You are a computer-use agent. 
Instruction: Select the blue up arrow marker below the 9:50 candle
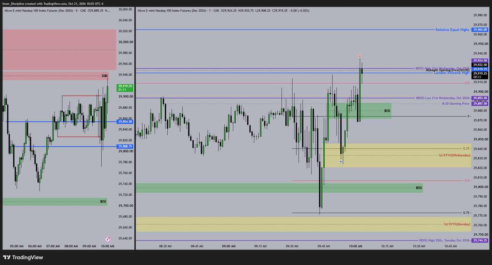point(341,162)
